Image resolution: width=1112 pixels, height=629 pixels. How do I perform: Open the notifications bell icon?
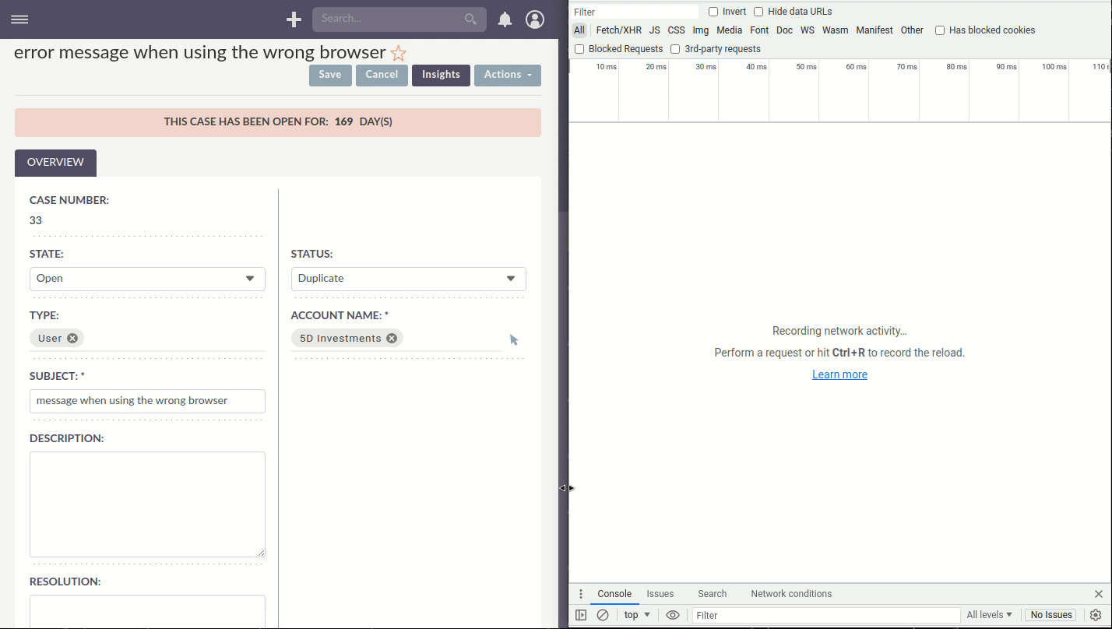(505, 19)
